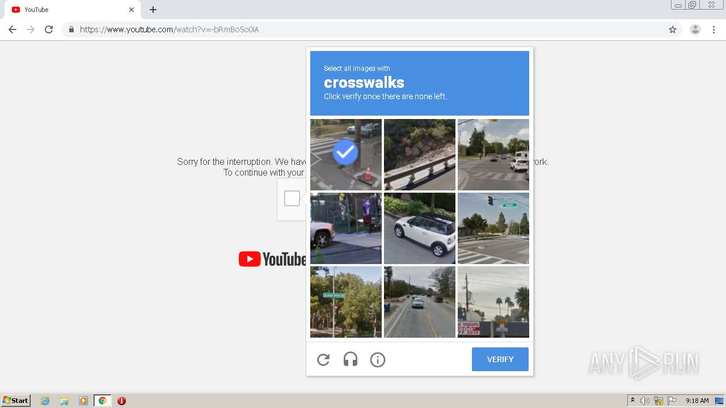Close the YouTube tab
This screenshot has height=408, width=726.
132,10
